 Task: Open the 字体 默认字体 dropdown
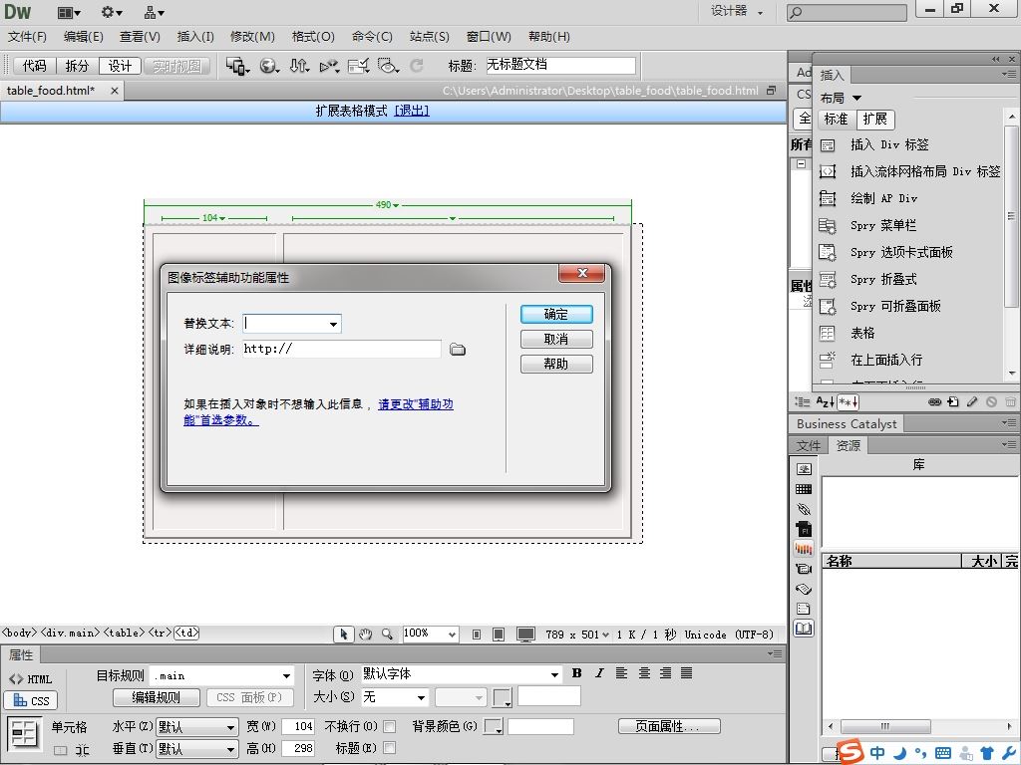[554, 674]
